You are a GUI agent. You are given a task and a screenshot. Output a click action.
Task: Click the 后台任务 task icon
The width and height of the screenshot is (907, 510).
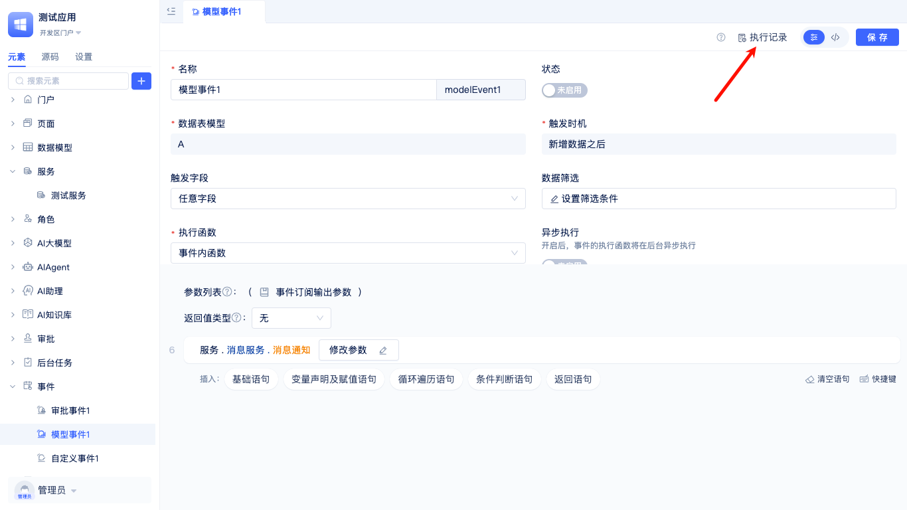pos(28,363)
